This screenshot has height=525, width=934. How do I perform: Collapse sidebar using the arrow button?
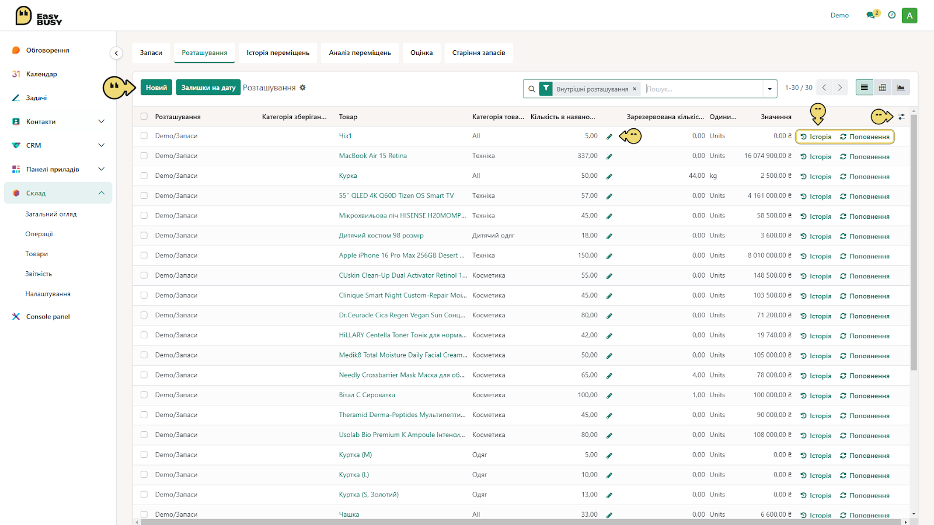coord(116,53)
